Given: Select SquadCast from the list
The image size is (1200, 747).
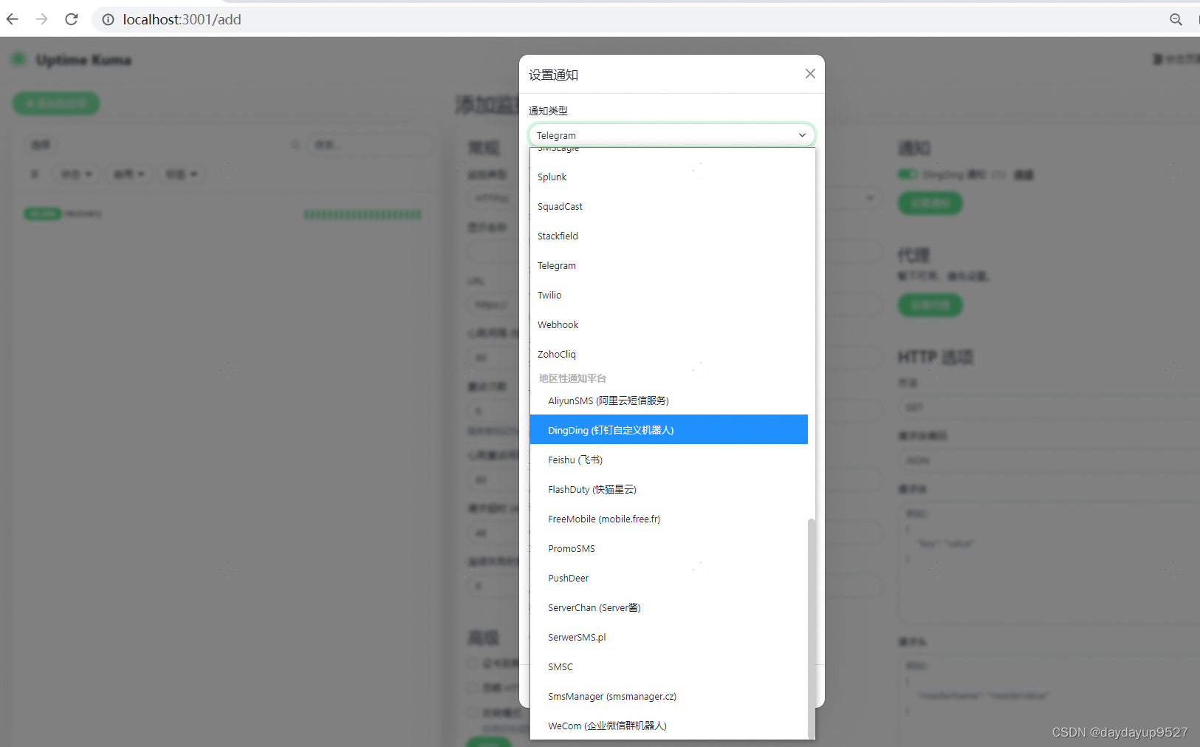Looking at the screenshot, I should 668,207.
